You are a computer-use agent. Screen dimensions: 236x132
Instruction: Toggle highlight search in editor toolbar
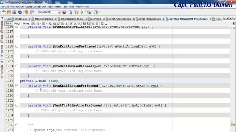coord(62,23)
